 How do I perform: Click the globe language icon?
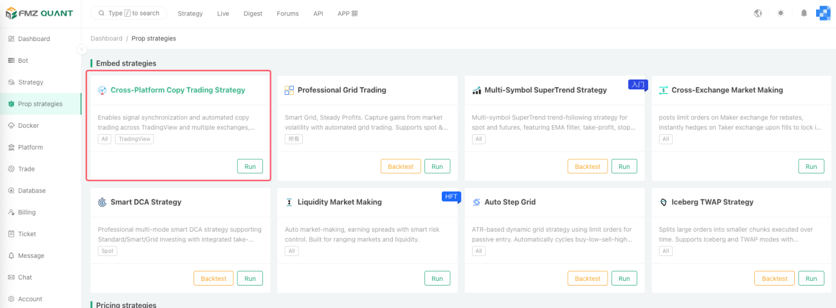758,13
